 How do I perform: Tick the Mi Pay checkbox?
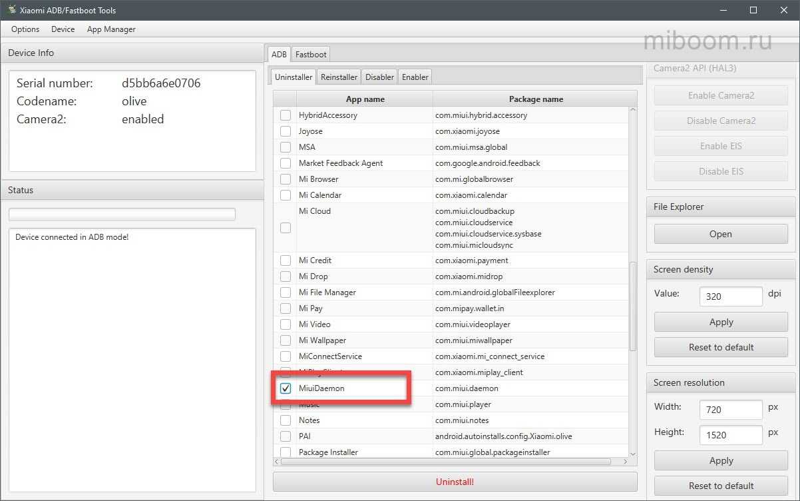(286, 308)
